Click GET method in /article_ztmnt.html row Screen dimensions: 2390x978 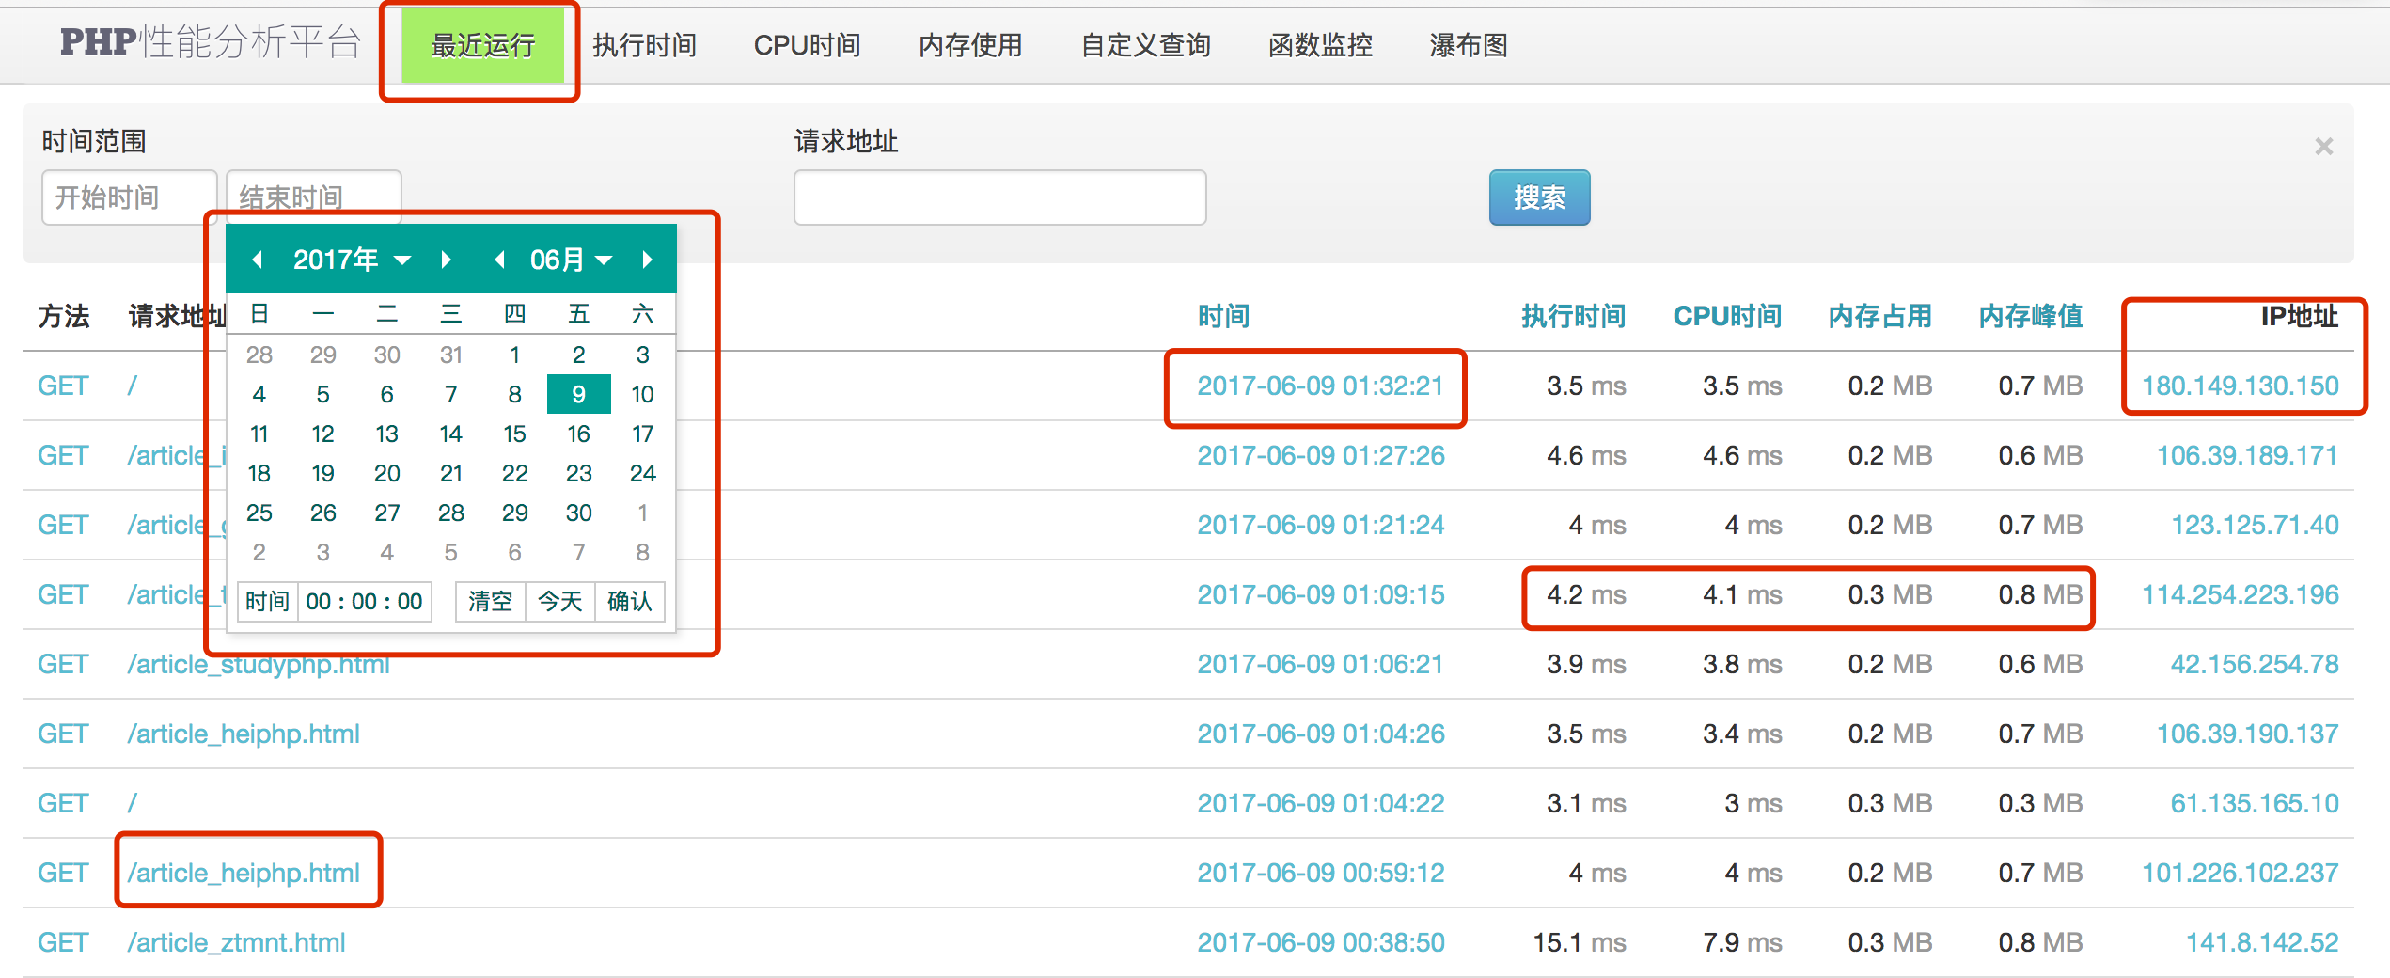[x=63, y=942]
